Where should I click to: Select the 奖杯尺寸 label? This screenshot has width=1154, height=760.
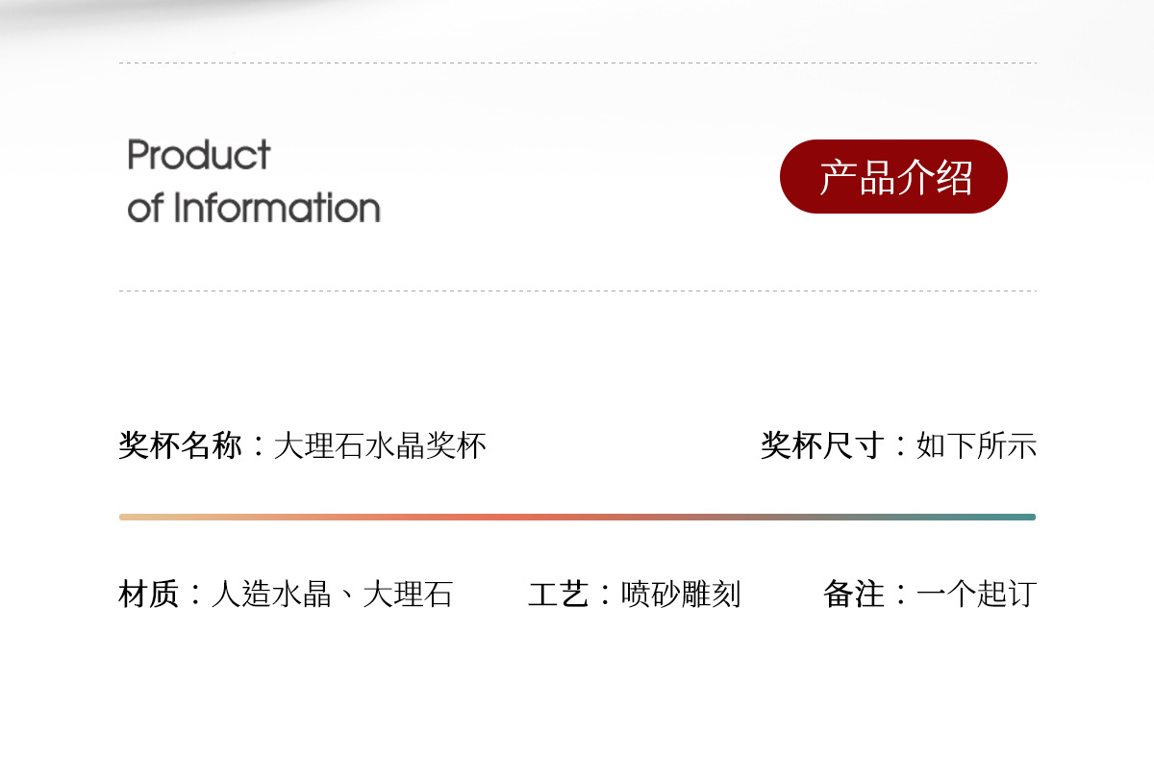821,445
